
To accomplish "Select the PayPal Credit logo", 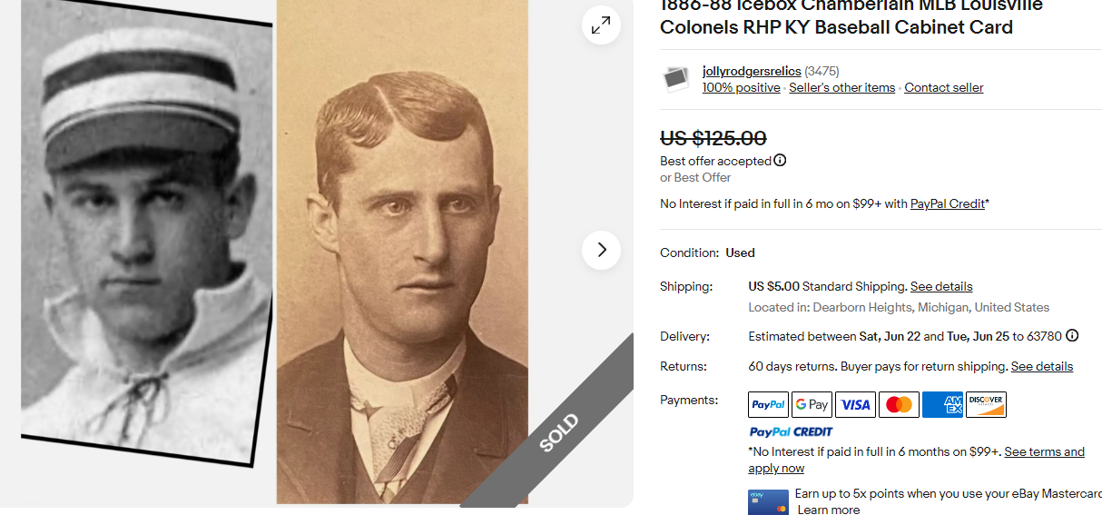I will point(791,432).
